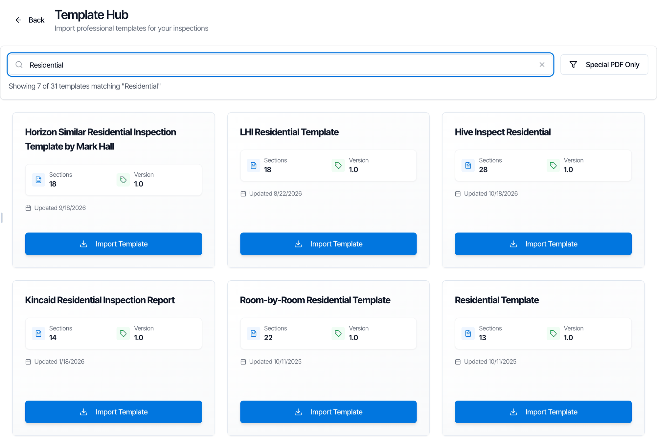This screenshot has width=657, height=438.
Task: Import the Kincaid Residential Inspection Report
Action: (114, 412)
